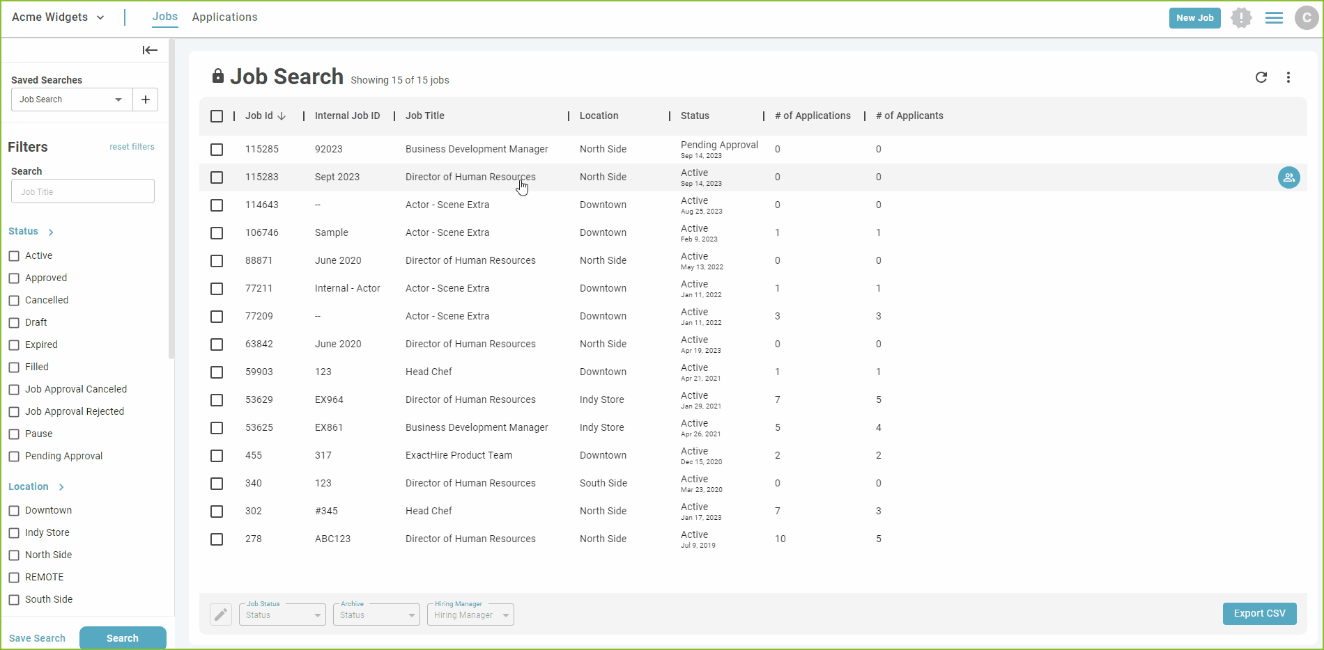Viewport: 1324px width, 650px height.
Task: Click internal job ID ABC123
Action: pyautogui.click(x=332, y=539)
